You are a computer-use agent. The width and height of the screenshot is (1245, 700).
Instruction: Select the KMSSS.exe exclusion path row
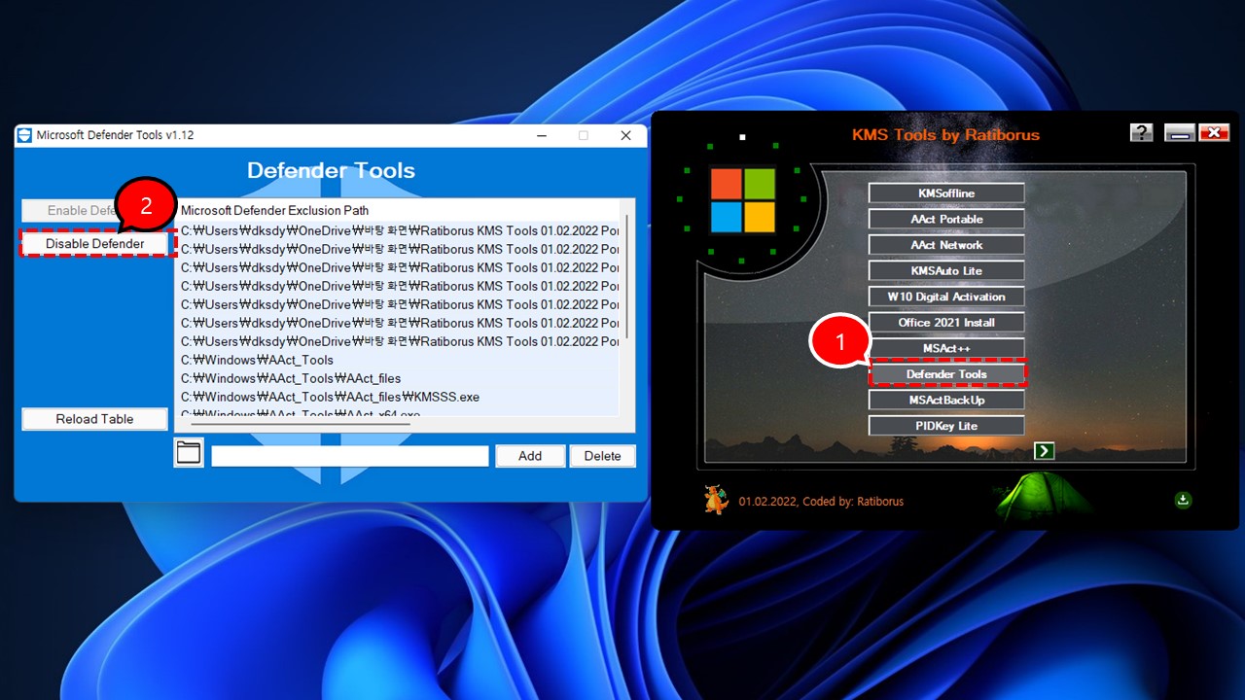click(x=397, y=397)
